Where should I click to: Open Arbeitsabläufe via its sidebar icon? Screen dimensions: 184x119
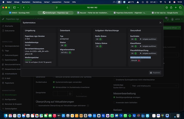(3, 74)
